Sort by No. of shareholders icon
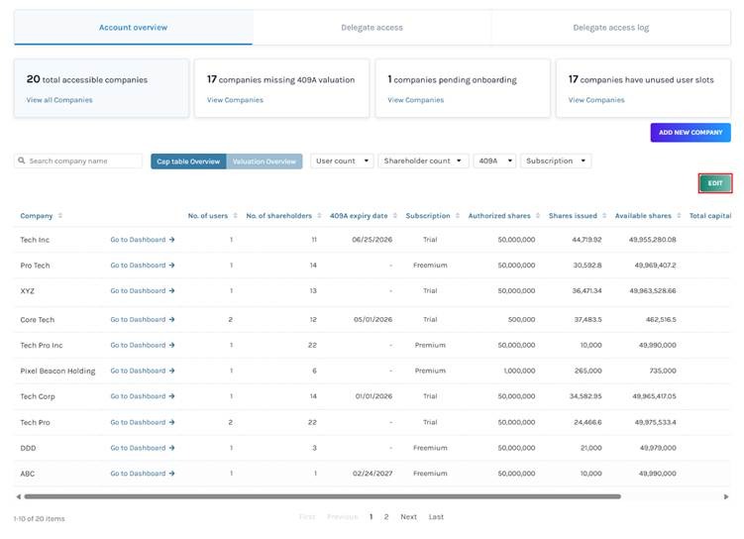The width and height of the screenshot is (744, 539). (320, 216)
